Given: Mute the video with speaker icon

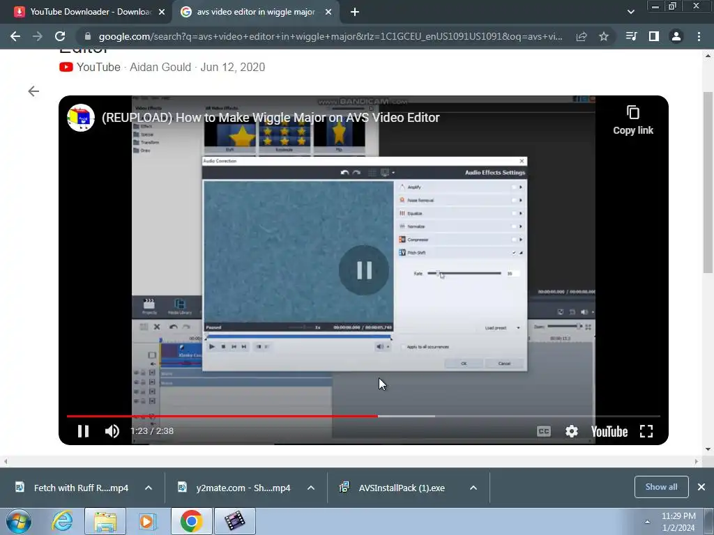Looking at the screenshot, I should (112, 431).
